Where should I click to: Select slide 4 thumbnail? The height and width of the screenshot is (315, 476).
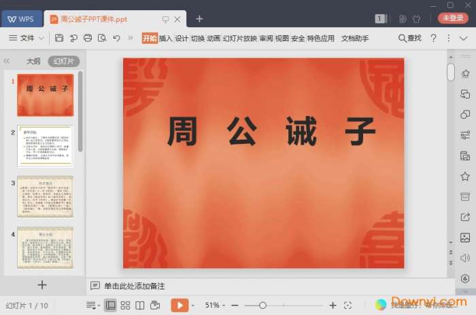click(46, 247)
